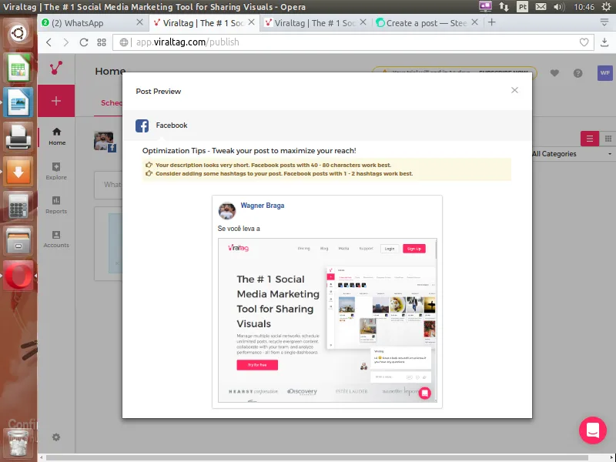Click the red plus create-post button
Image resolution: width=616 pixels, height=462 pixels.
56,101
